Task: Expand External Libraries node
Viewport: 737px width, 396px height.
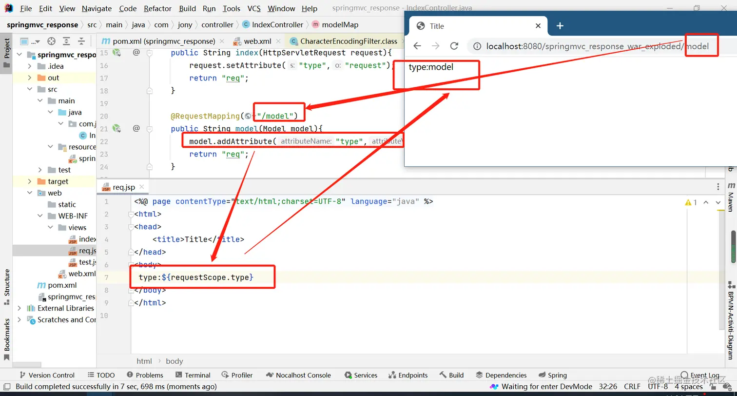Action: (x=19, y=308)
